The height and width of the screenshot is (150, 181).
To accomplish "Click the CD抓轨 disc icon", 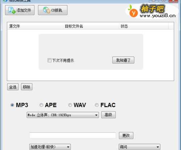I will [47, 10].
